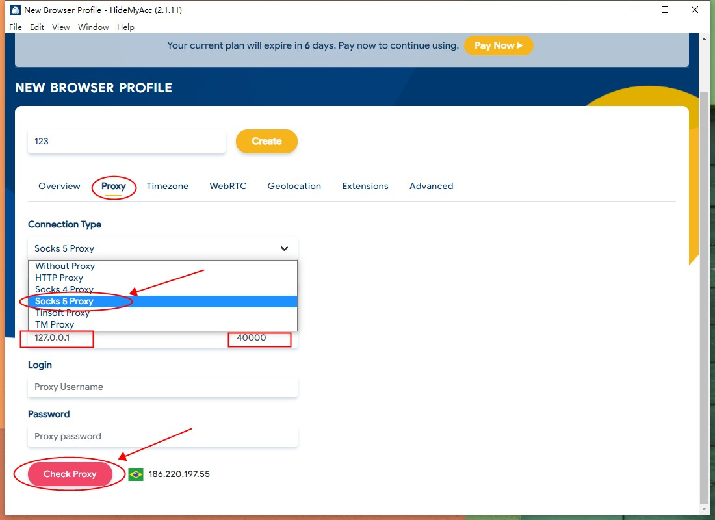Screen dimensions: 715x520
Task: Switch to the Advanced tab
Action: point(432,186)
